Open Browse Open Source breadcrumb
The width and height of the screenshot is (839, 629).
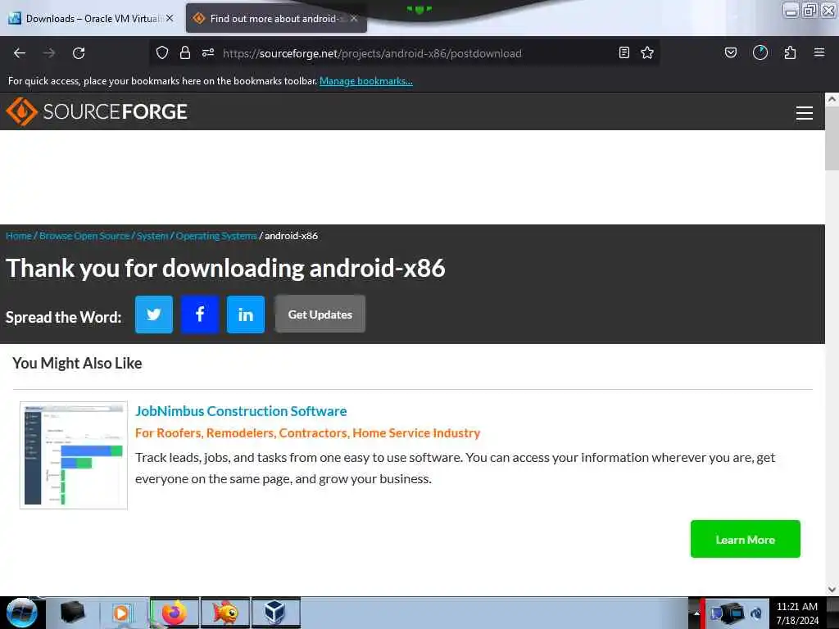pos(84,236)
